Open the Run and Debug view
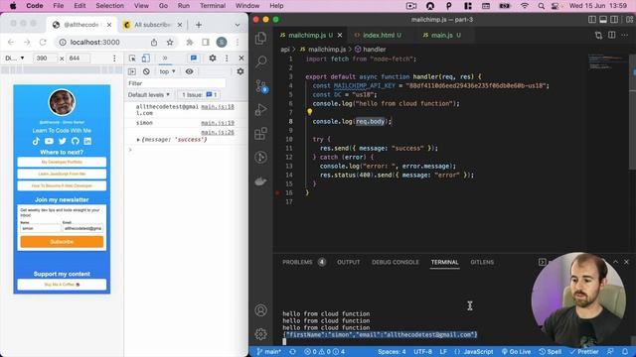 (260, 110)
